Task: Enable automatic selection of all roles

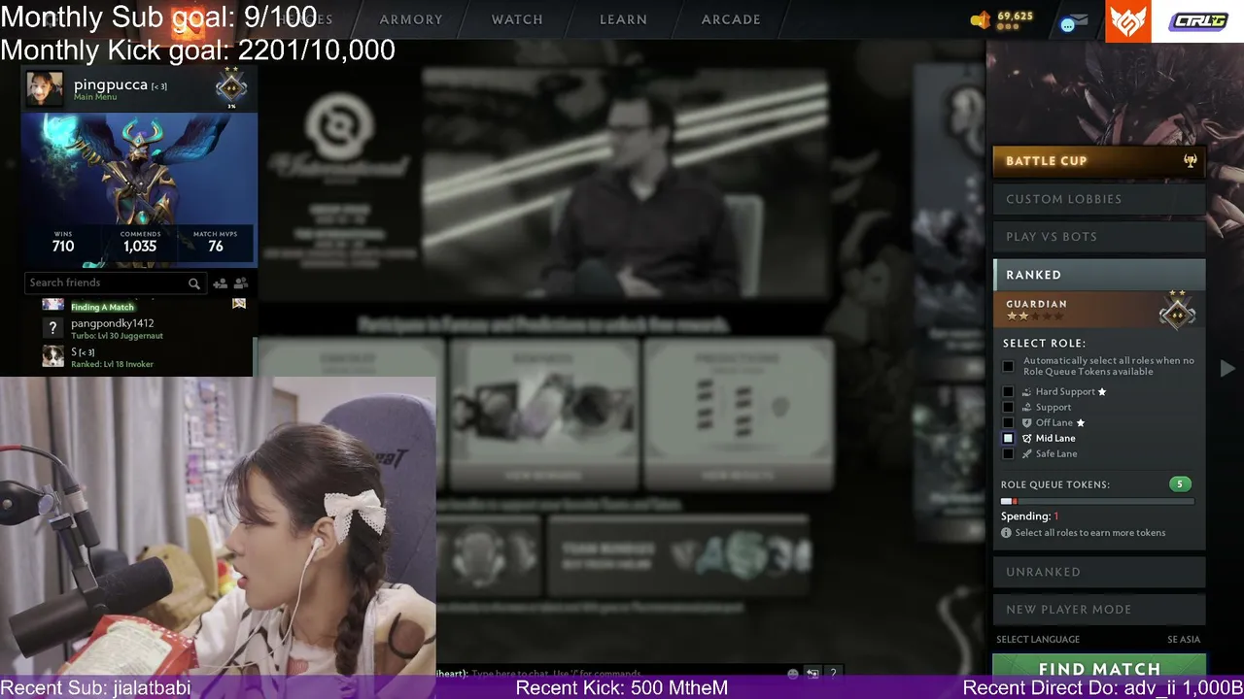Action: pyautogui.click(x=1008, y=366)
